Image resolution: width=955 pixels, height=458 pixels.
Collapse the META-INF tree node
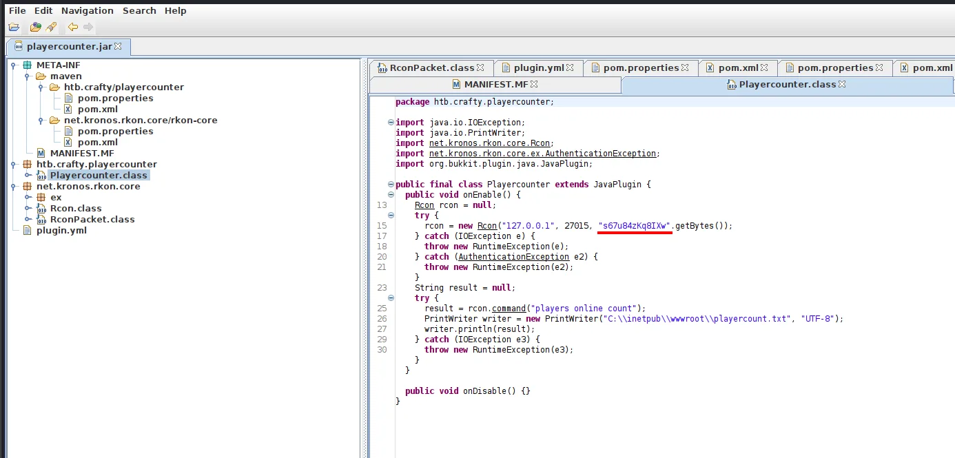[14, 65]
